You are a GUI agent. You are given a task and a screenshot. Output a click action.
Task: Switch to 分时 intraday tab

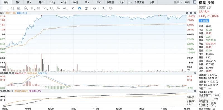tap(6, 2)
